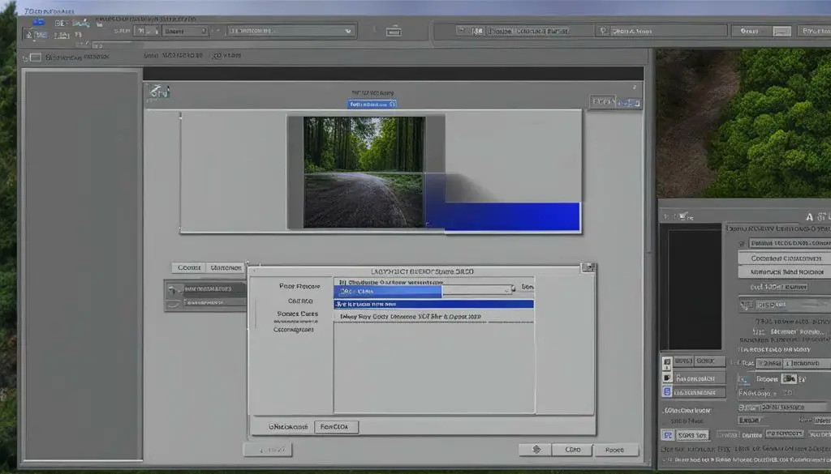Click the second wide light button in the right panel

point(785,272)
